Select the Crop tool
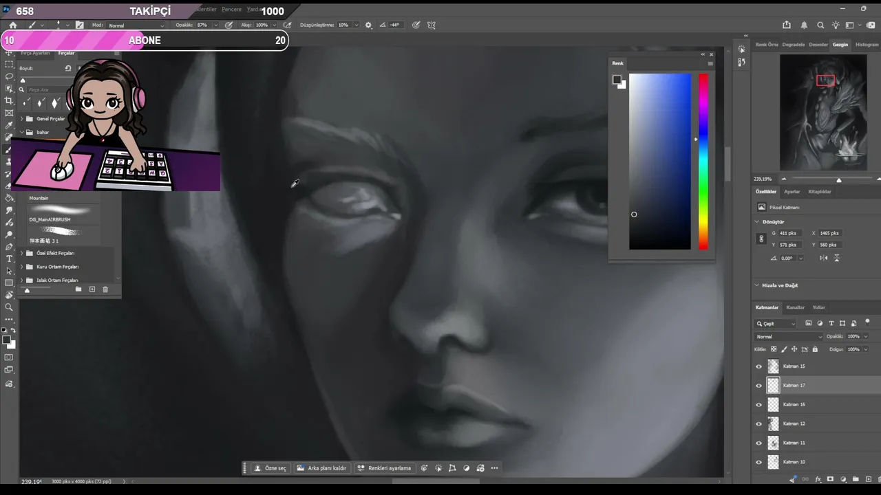Screen dimensions: 881x495 (9, 101)
